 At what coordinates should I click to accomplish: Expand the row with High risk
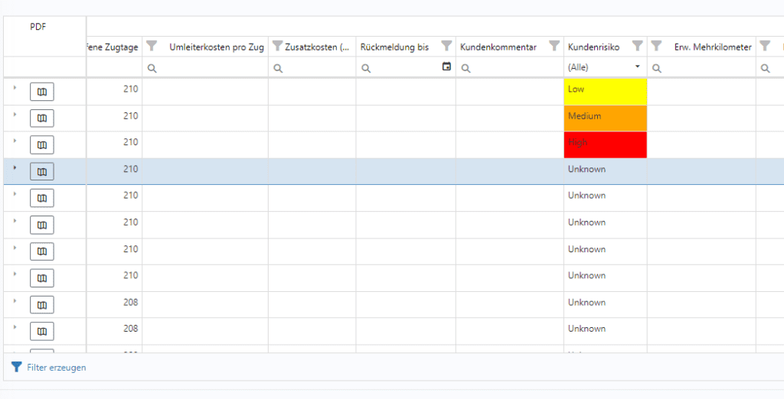coord(15,141)
